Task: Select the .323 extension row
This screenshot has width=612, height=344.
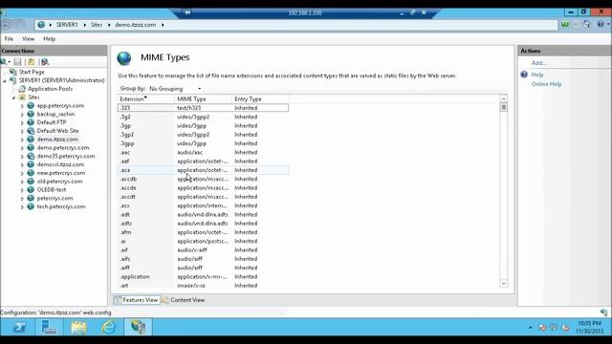Action: point(203,108)
